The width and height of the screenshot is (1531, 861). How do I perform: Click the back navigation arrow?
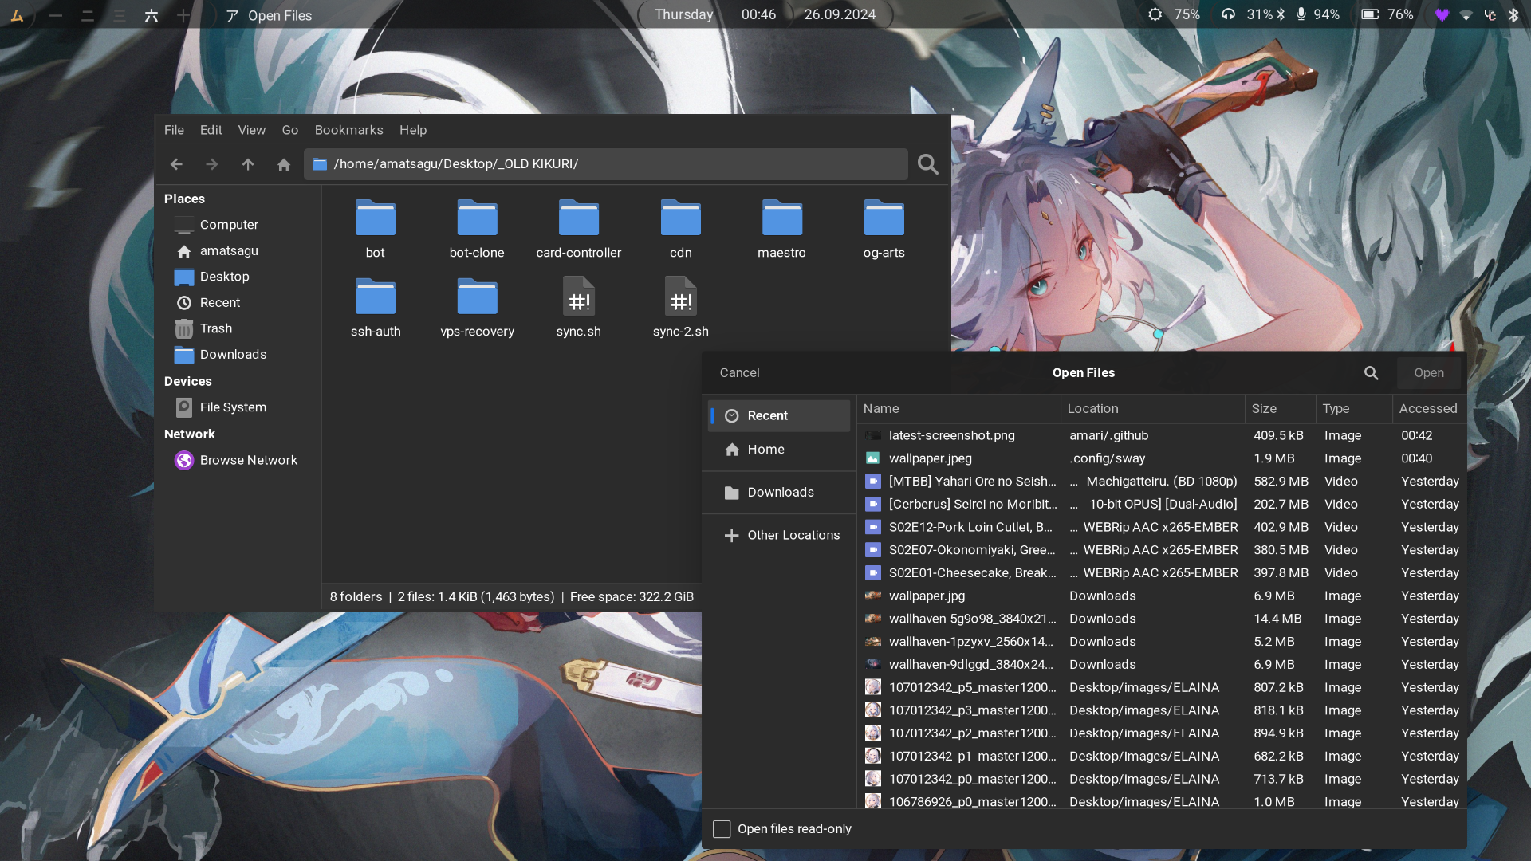tap(176, 164)
